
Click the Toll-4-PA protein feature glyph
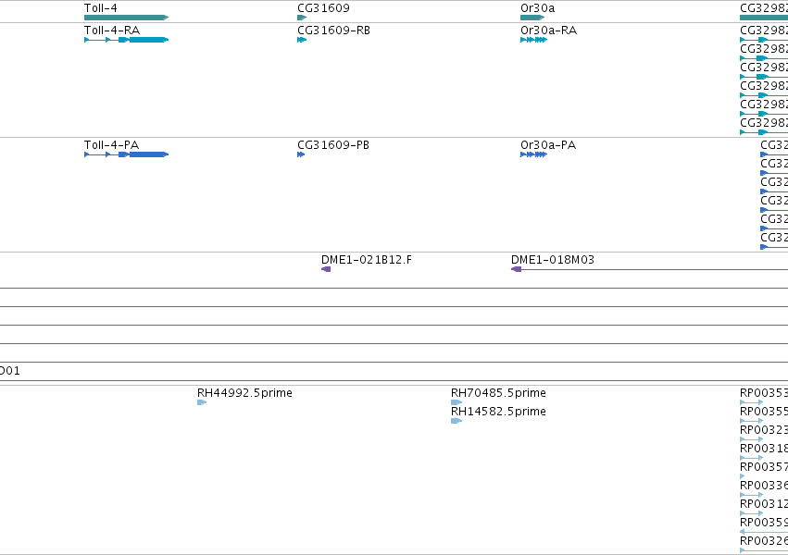[126, 154]
